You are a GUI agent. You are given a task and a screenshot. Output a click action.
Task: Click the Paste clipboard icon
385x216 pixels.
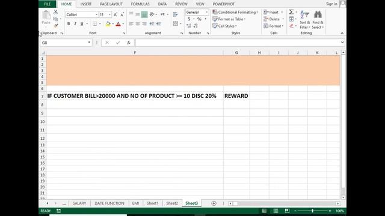point(46,15)
